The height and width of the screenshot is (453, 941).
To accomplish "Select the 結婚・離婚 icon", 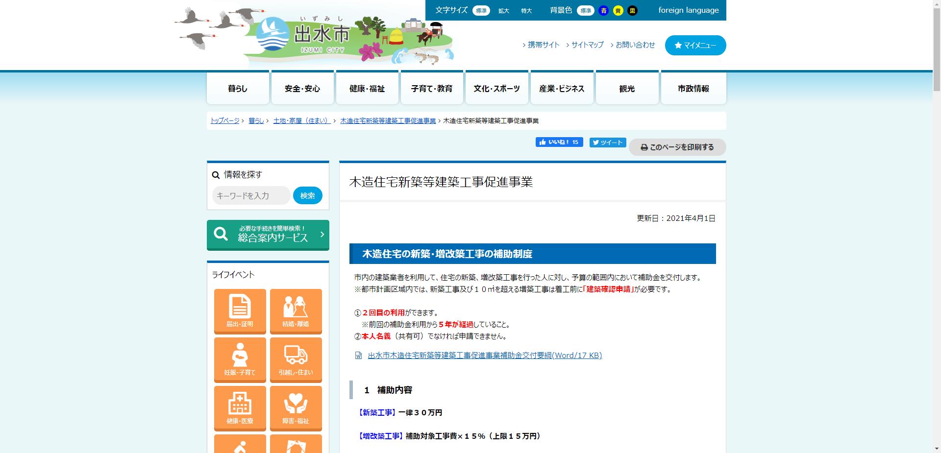I will pos(296,311).
